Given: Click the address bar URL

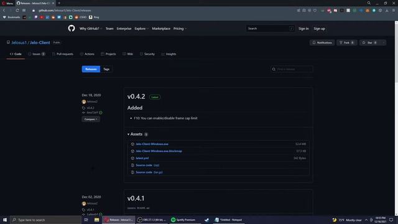Looking at the screenshot, I should click(x=65, y=11).
